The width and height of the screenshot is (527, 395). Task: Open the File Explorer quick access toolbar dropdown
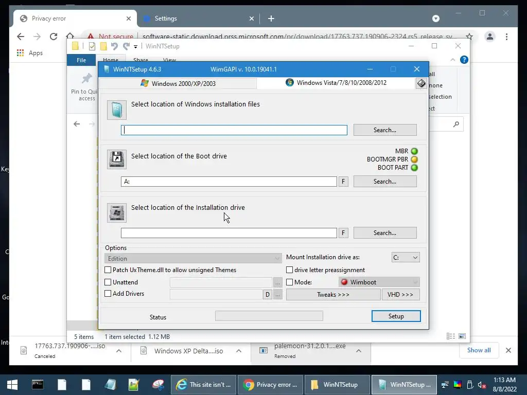pos(135,46)
